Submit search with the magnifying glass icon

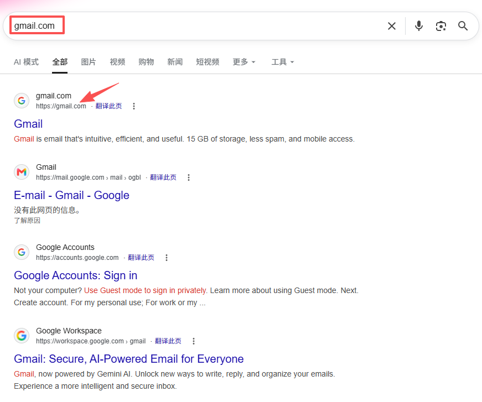click(463, 26)
